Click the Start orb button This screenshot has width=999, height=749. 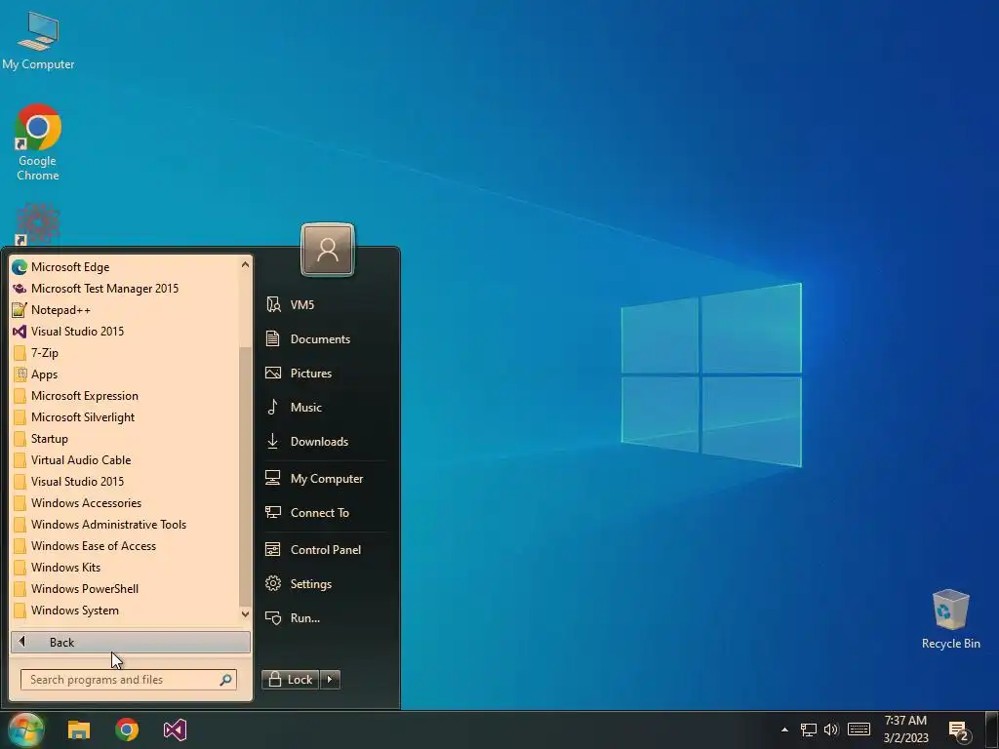pos(25,729)
